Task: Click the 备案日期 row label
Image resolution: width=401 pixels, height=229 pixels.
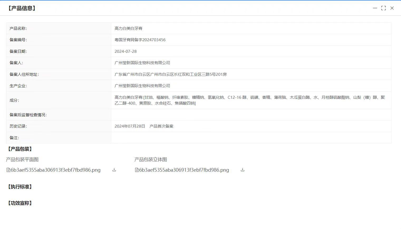Action: coord(18,52)
